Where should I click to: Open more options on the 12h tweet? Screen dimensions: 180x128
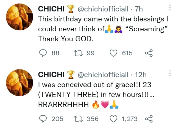[170, 73]
